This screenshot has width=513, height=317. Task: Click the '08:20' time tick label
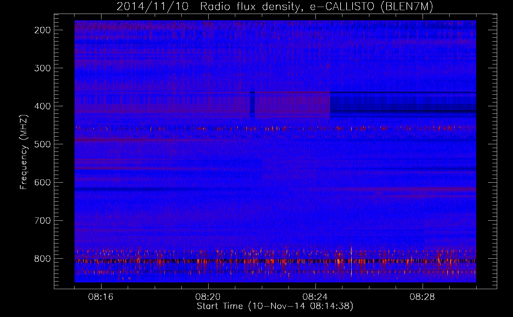[x=208, y=297]
